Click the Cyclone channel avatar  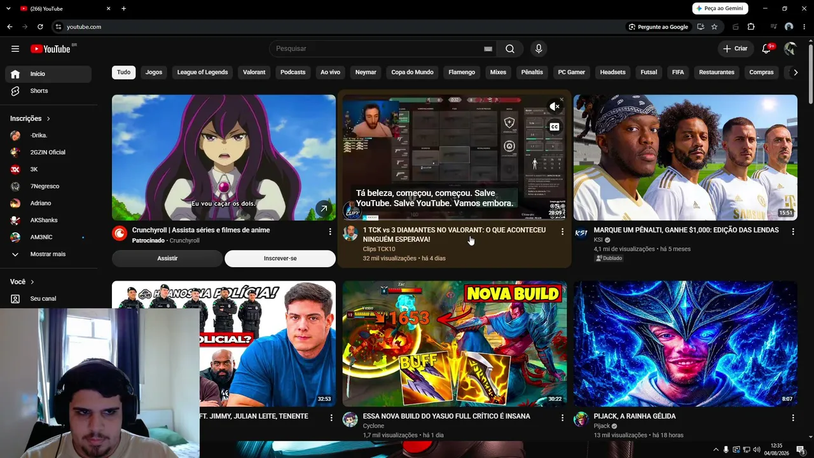tap(350, 419)
